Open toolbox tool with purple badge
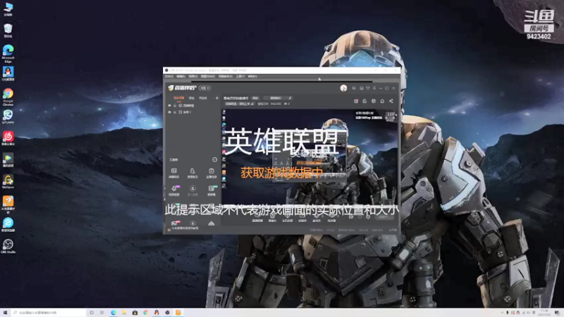The width and height of the screenshot is (564, 317). 174,190
